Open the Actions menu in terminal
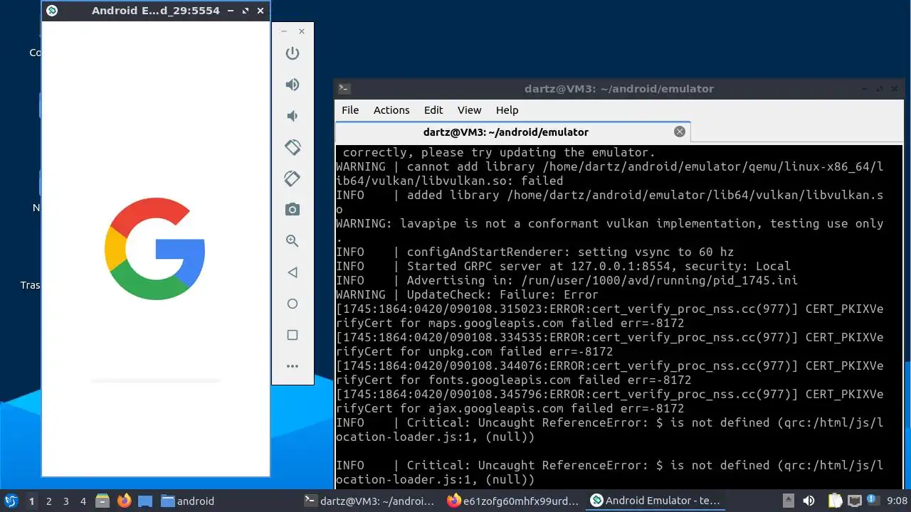The height and width of the screenshot is (512, 911). 391,110
